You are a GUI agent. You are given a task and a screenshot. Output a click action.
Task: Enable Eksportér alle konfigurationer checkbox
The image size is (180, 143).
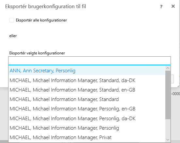click(12, 20)
